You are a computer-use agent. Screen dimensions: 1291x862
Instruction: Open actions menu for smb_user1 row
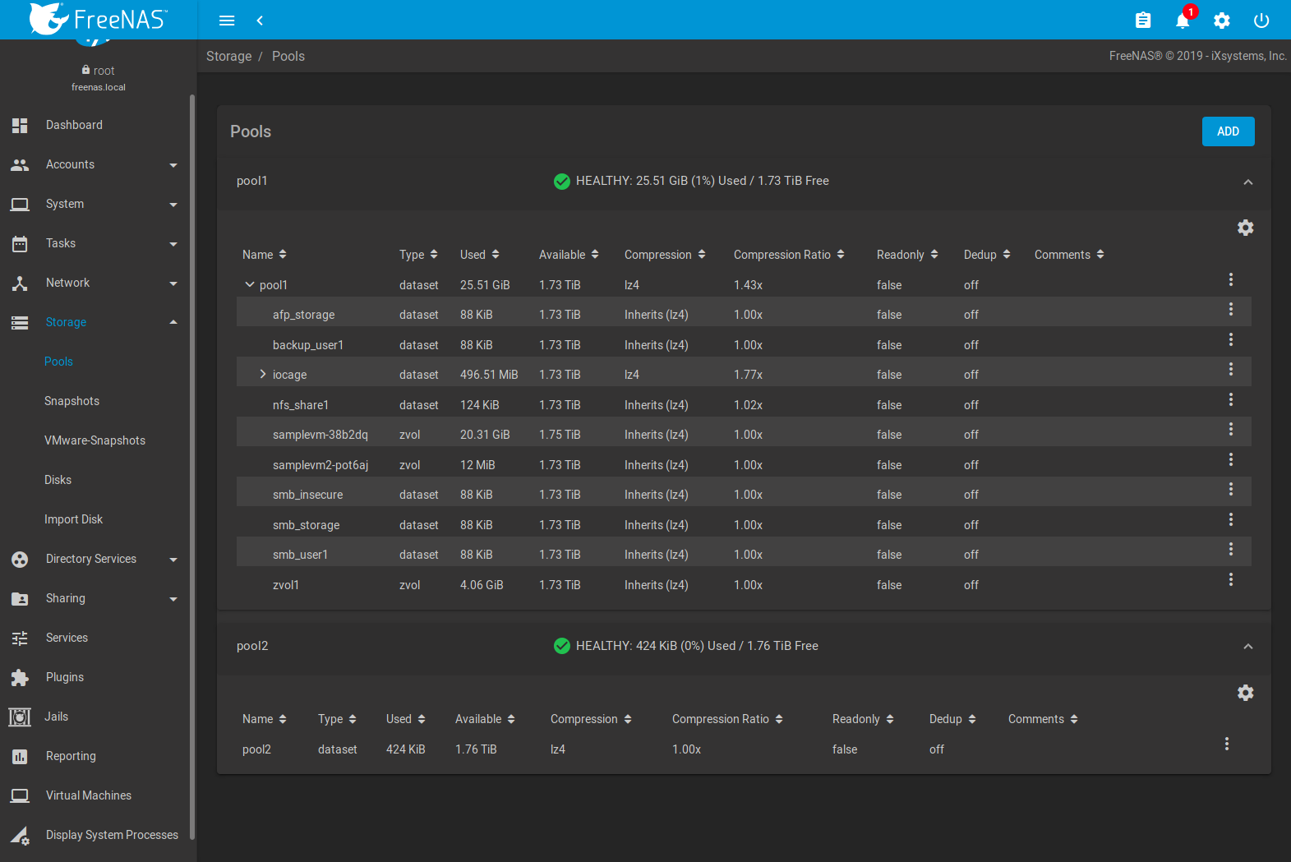pyautogui.click(x=1231, y=549)
